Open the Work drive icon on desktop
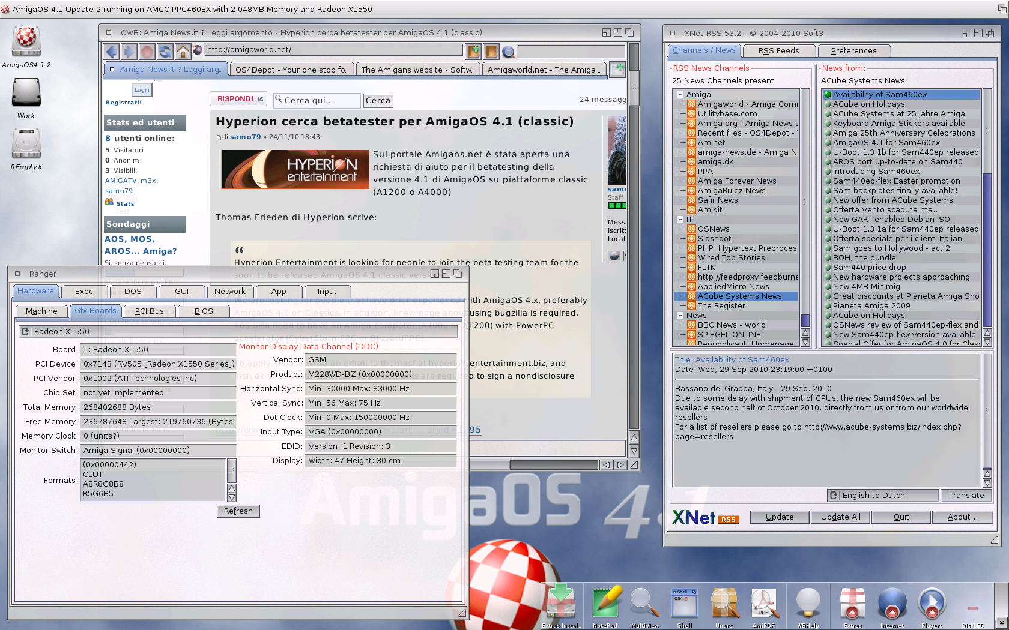 [x=26, y=98]
